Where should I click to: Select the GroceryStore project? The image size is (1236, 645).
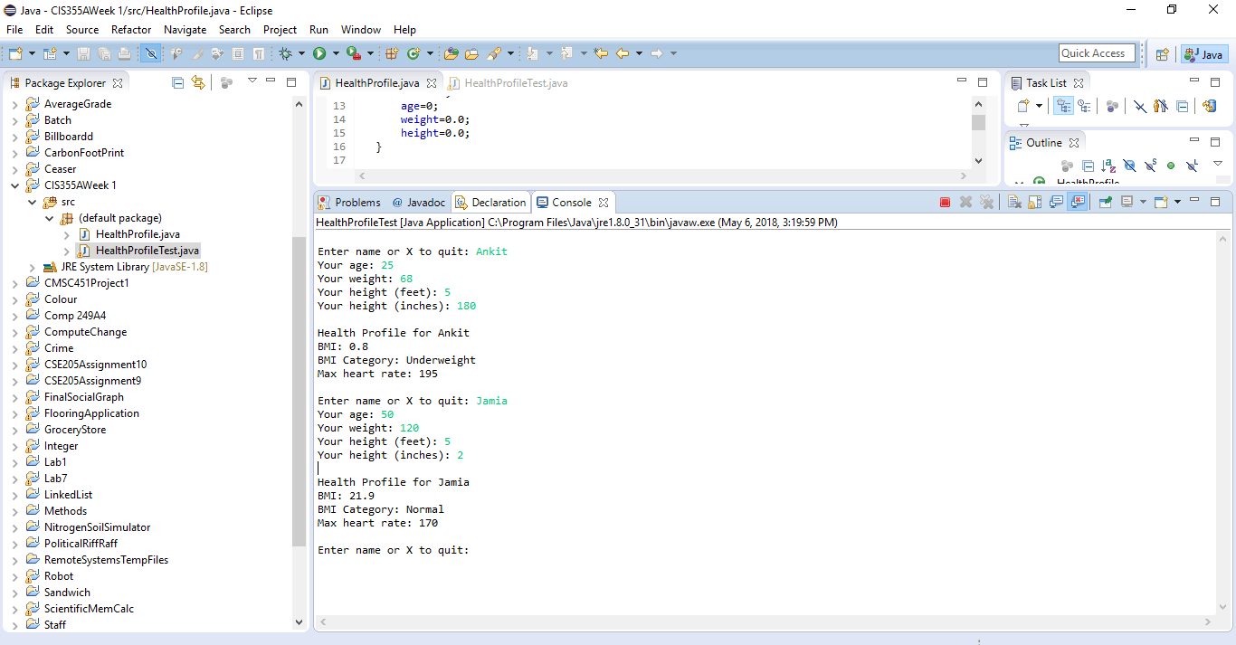tap(75, 430)
